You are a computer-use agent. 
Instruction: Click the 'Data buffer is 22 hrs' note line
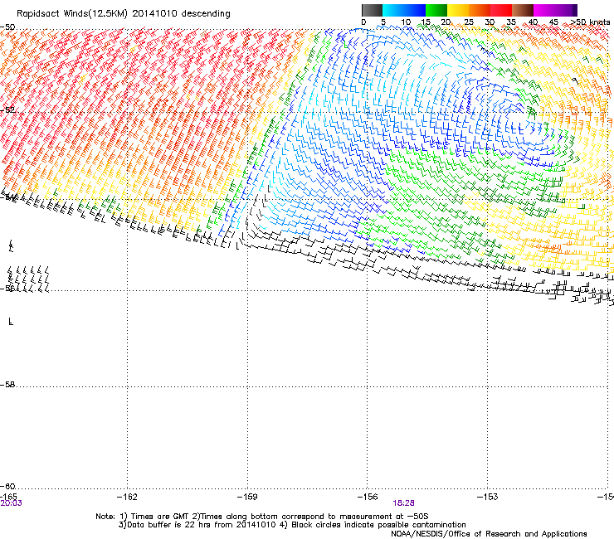point(292,525)
